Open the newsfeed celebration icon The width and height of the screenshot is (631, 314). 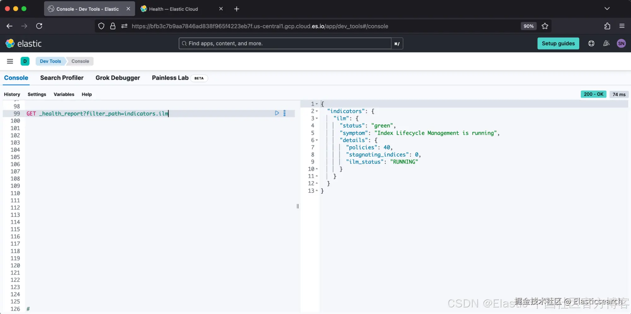click(606, 44)
